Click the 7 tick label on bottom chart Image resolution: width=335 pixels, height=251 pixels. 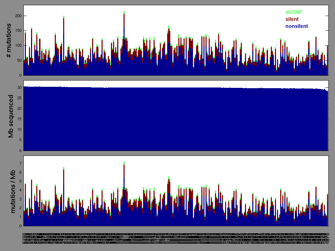coord(21,163)
